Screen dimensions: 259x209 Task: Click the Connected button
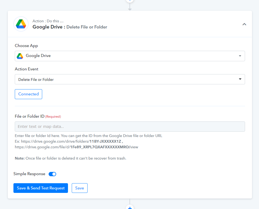point(28,94)
